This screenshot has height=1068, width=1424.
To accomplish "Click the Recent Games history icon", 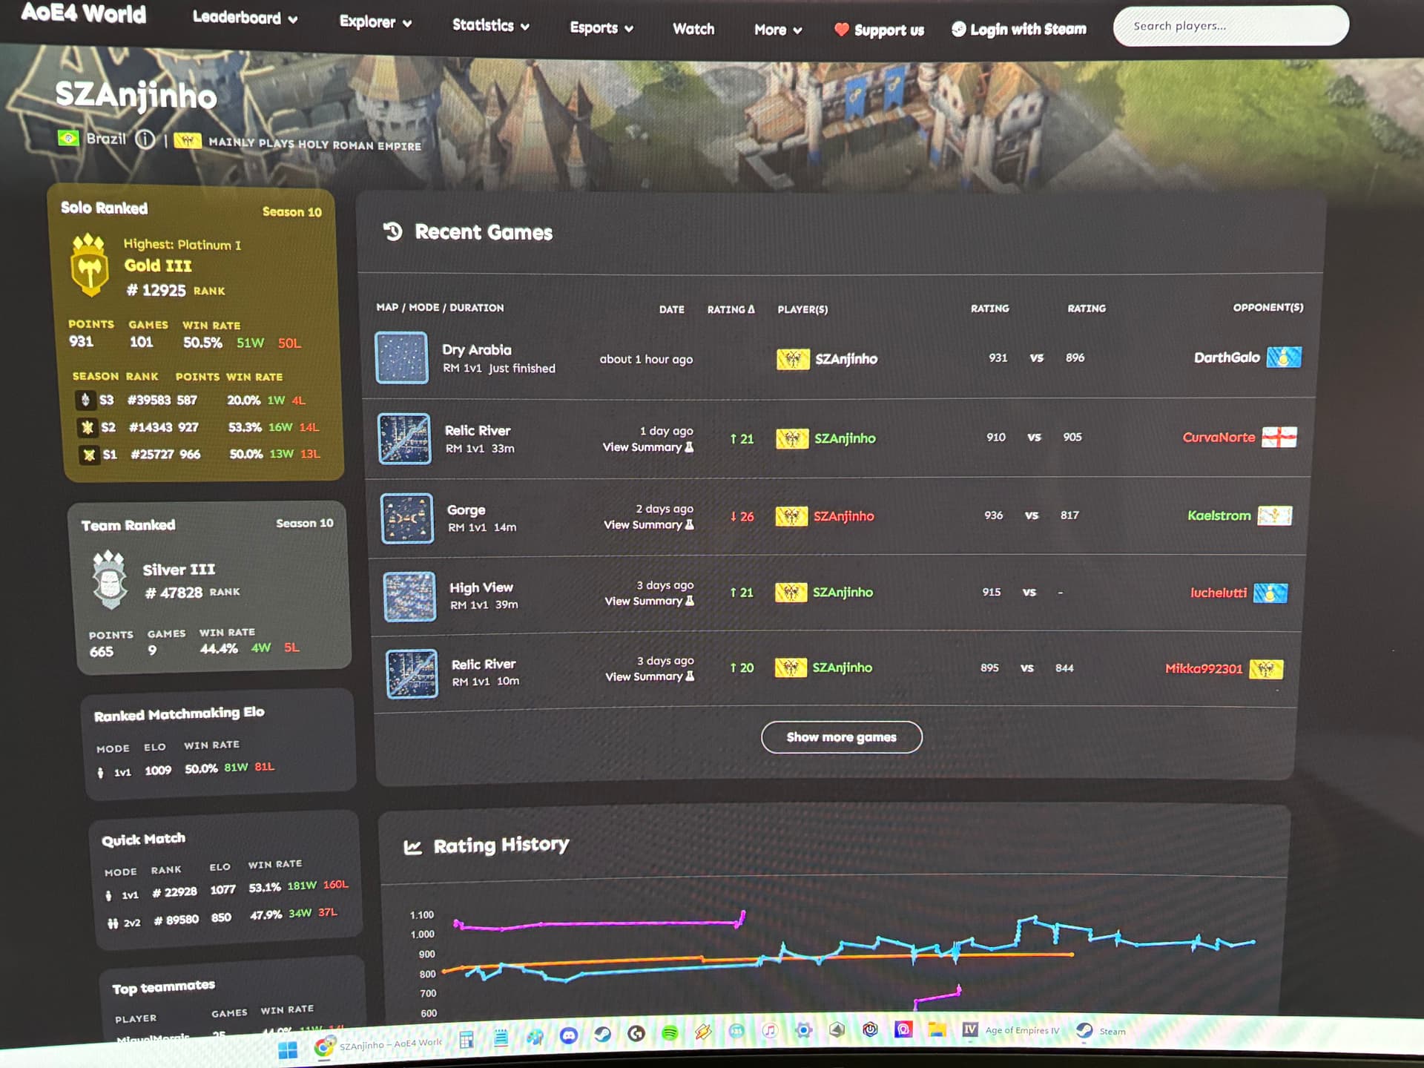I will (392, 231).
